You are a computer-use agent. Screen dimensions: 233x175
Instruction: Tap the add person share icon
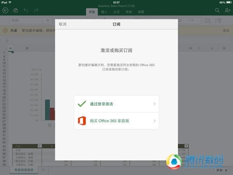click(228, 10)
